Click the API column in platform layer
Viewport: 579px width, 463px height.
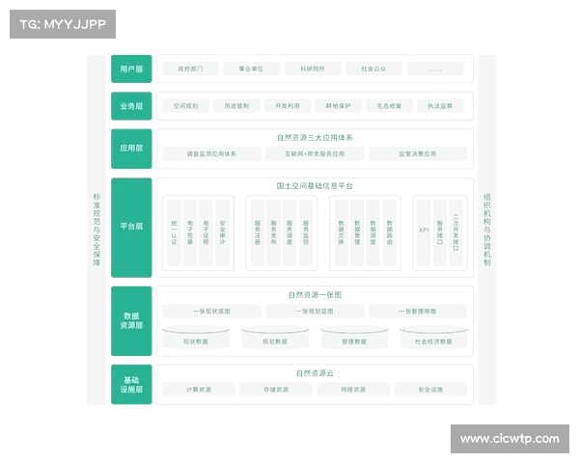coord(424,231)
